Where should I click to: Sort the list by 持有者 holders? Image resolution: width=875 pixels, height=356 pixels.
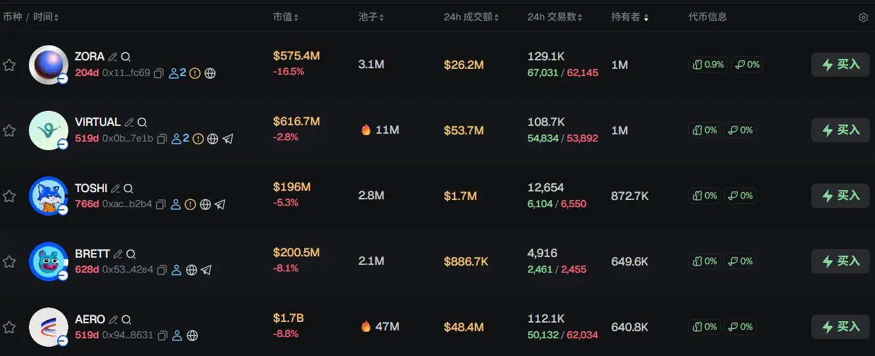[629, 17]
